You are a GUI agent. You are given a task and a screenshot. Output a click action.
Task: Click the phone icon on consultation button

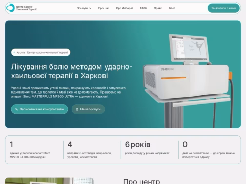[16, 109]
